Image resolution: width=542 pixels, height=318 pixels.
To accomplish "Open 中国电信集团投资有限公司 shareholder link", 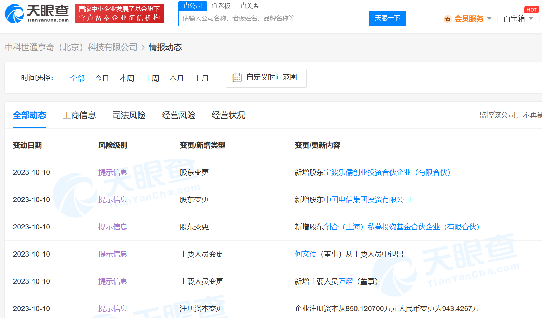I will coord(367,200).
